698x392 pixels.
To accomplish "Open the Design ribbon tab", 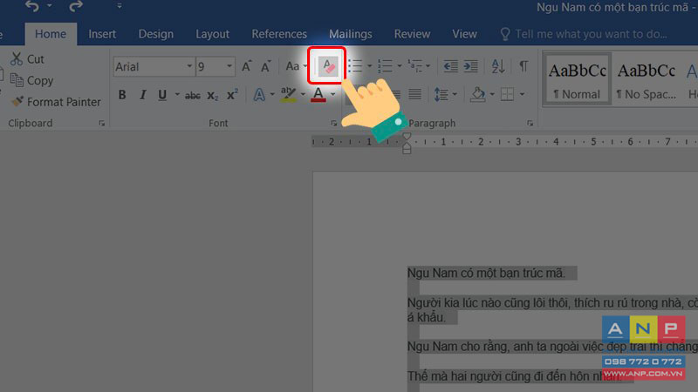I will [x=156, y=34].
